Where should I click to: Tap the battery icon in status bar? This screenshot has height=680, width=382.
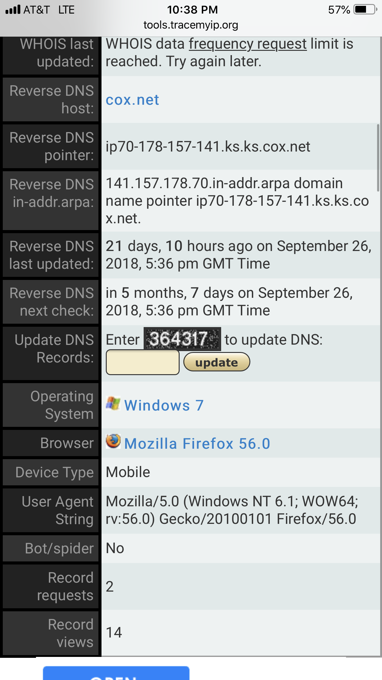pos(365,10)
